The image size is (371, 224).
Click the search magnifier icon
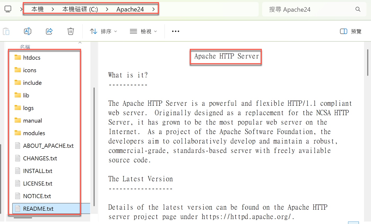click(357, 9)
